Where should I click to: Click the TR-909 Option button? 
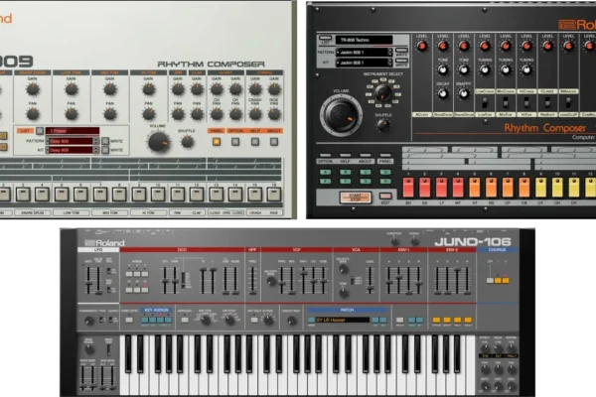pyautogui.click(x=235, y=142)
